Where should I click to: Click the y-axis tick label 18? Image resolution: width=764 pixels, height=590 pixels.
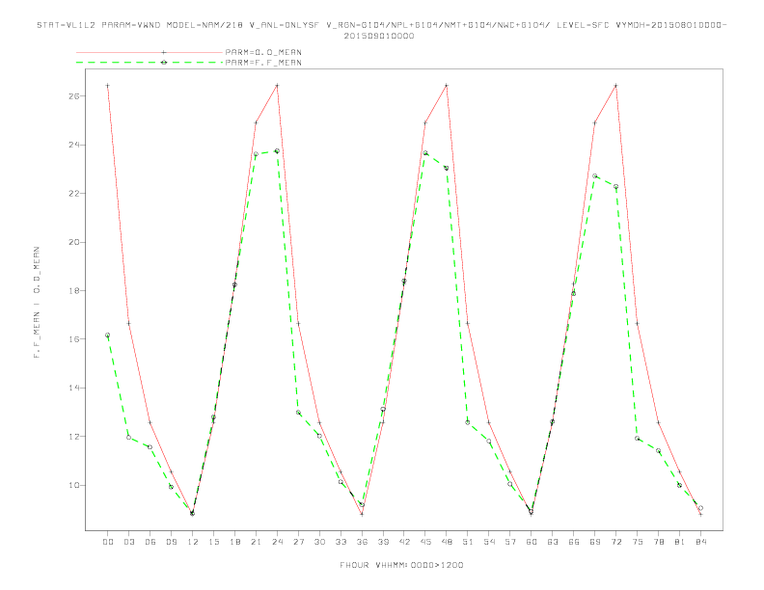(x=74, y=290)
